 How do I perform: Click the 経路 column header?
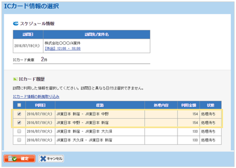100,105
